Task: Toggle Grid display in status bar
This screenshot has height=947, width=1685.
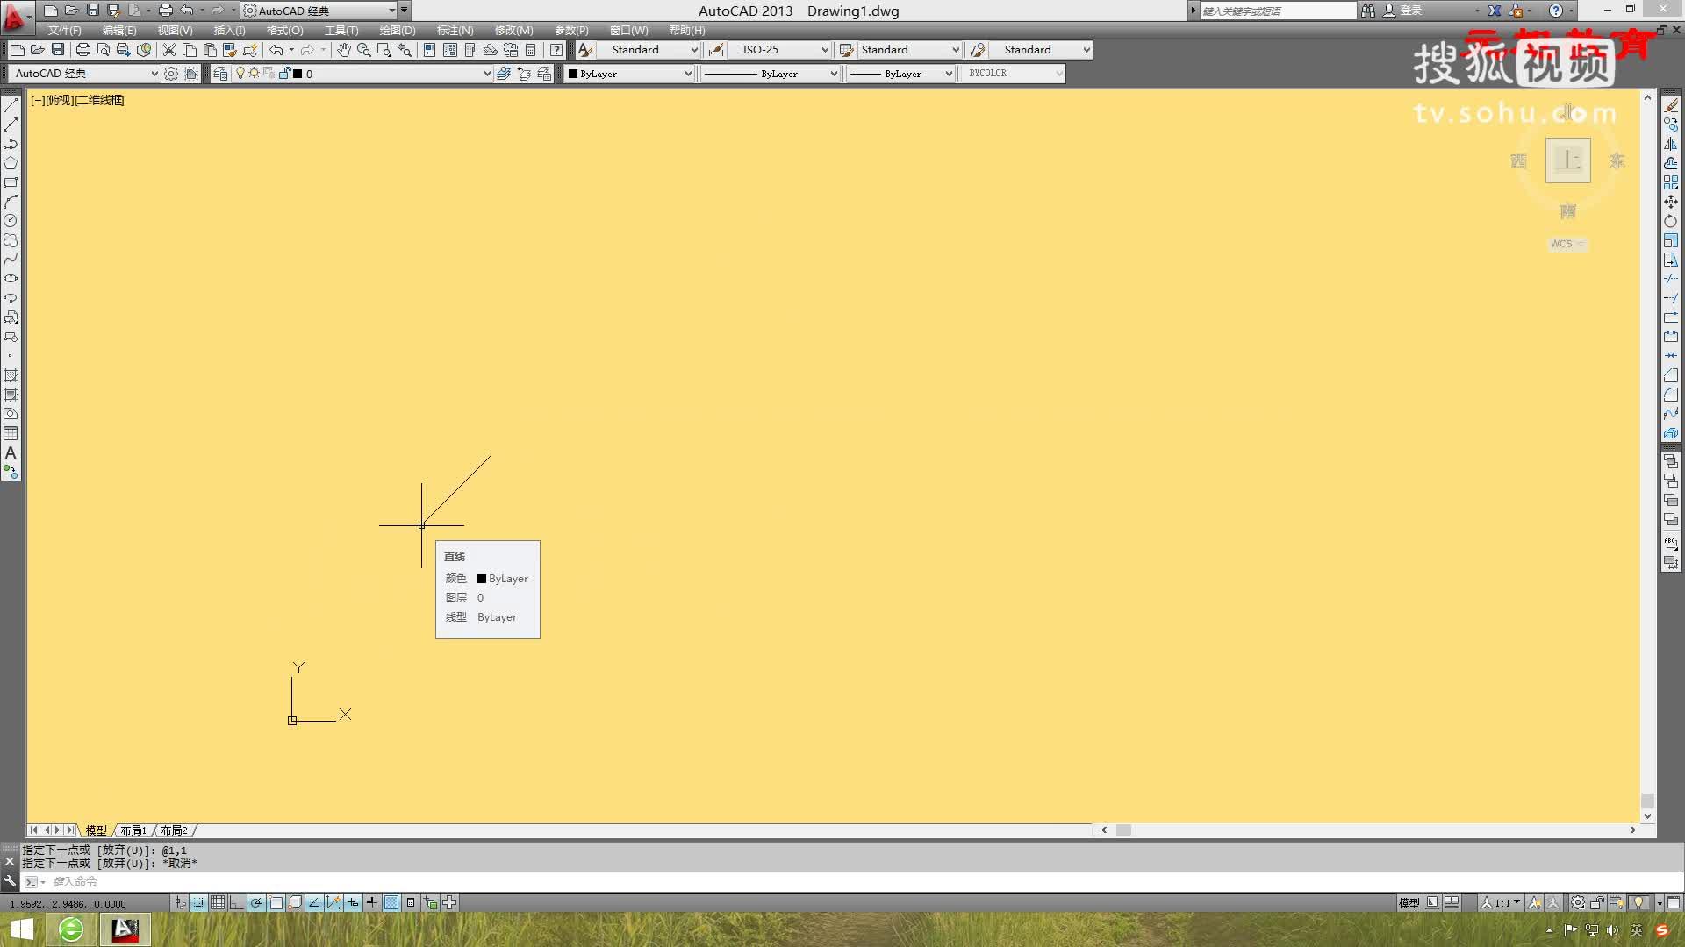Action: (218, 902)
